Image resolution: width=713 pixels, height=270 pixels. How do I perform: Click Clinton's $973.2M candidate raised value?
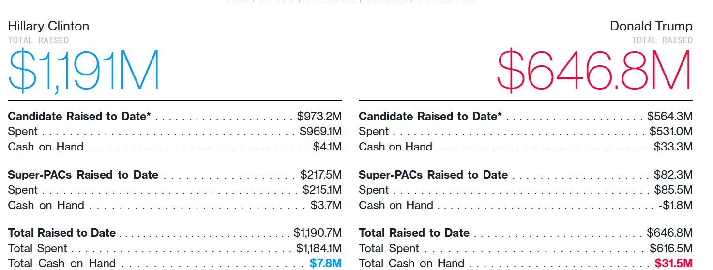pyautogui.click(x=319, y=116)
